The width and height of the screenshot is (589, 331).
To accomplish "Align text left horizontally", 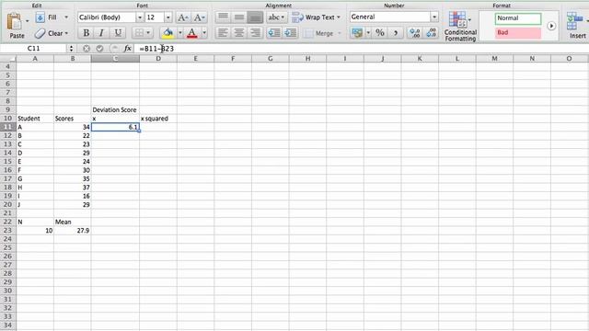I will coord(223,33).
